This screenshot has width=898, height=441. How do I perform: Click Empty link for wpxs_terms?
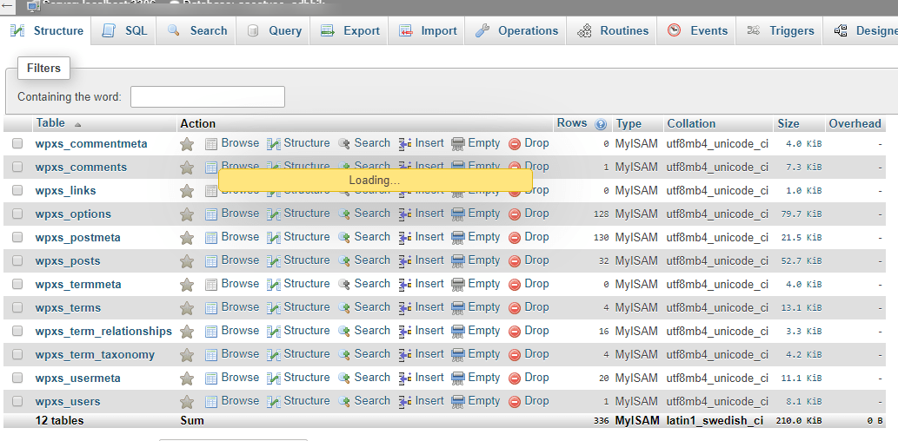(484, 307)
